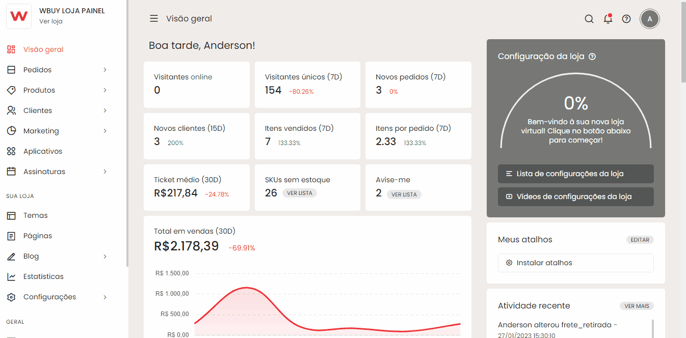Click Editar in Meus atalhos
Image resolution: width=686 pixels, height=338 pixels.
[x=640, y=240]
